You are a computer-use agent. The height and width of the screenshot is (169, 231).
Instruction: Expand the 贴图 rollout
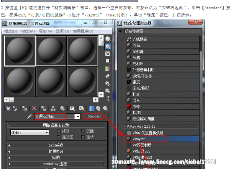[x=56, y=158]
